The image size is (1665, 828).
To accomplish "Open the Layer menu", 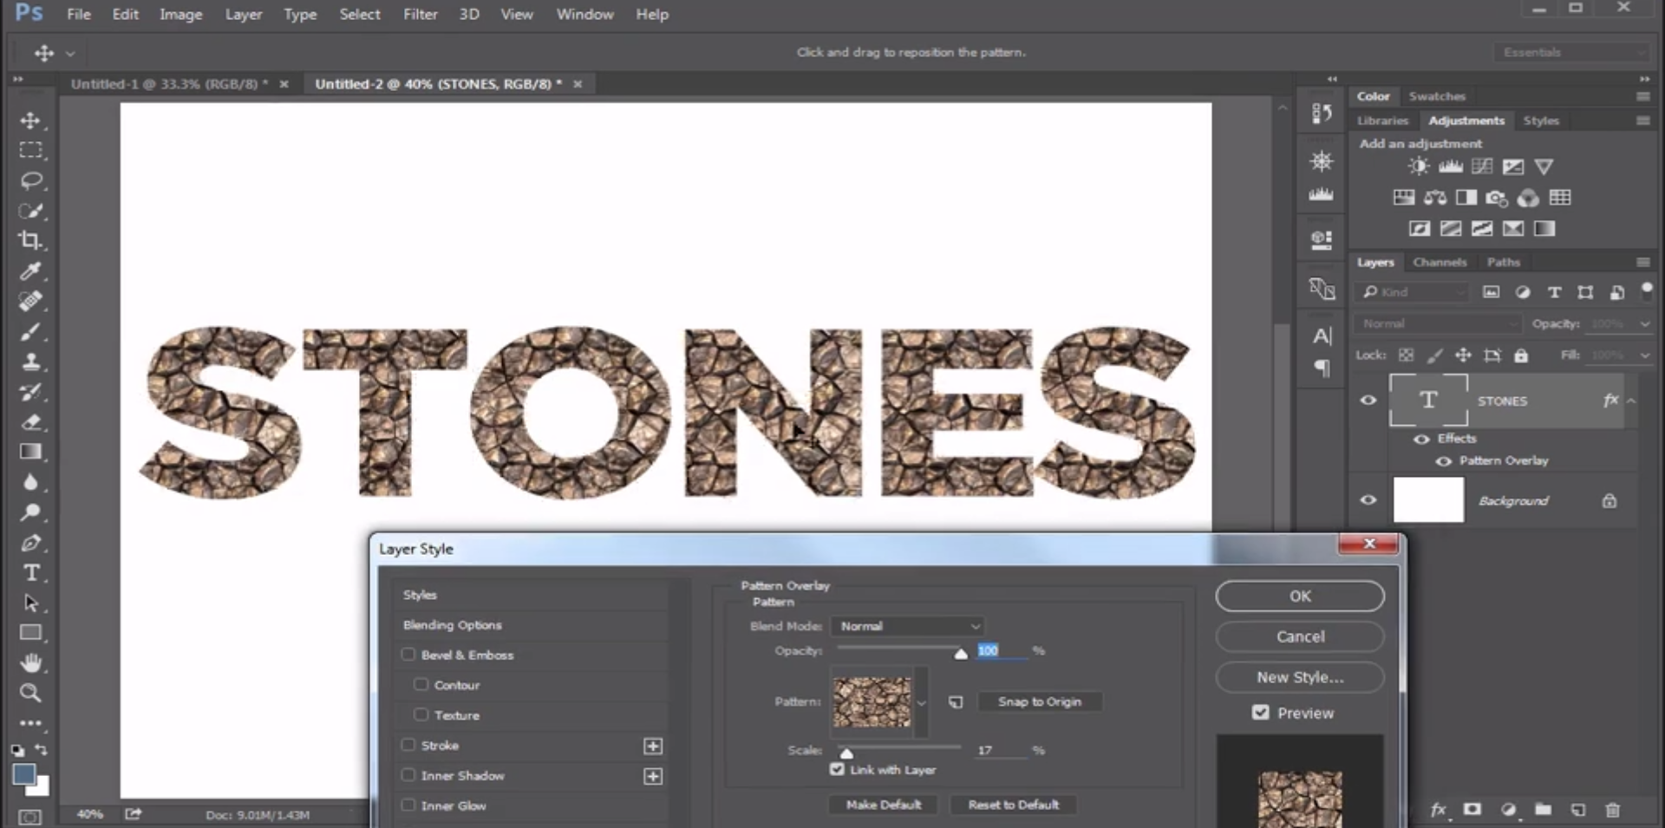I will [244, 14].
